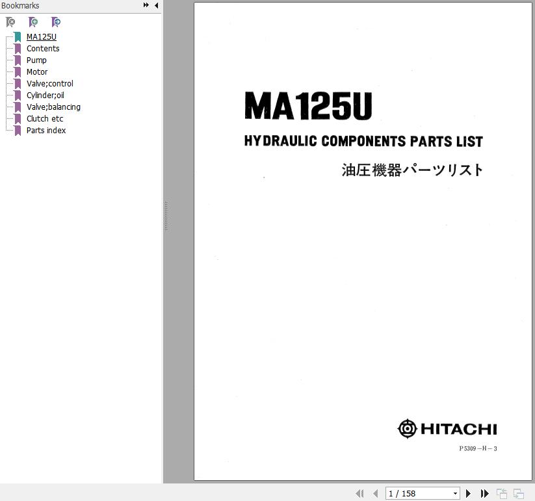535x501 pixels.
Task: Go to the next page
Action: [469, 493]
